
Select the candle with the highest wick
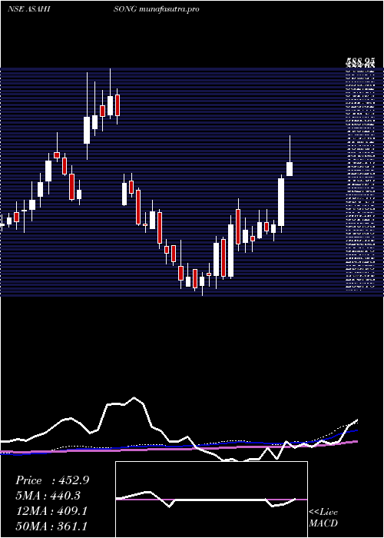click(110, 94)
